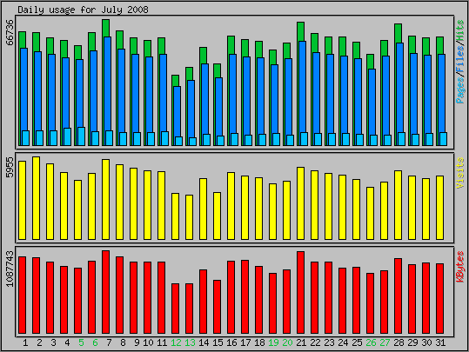
Task: Click the Pages/Files/Hits legend label
Action: [x=460, y=62]
